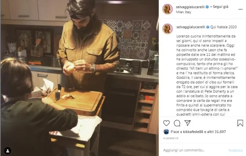The height and width of the screenshot is (156, 246).
Task: Open selvaggialucarelli header profile picture
Action: pos(167,9)
